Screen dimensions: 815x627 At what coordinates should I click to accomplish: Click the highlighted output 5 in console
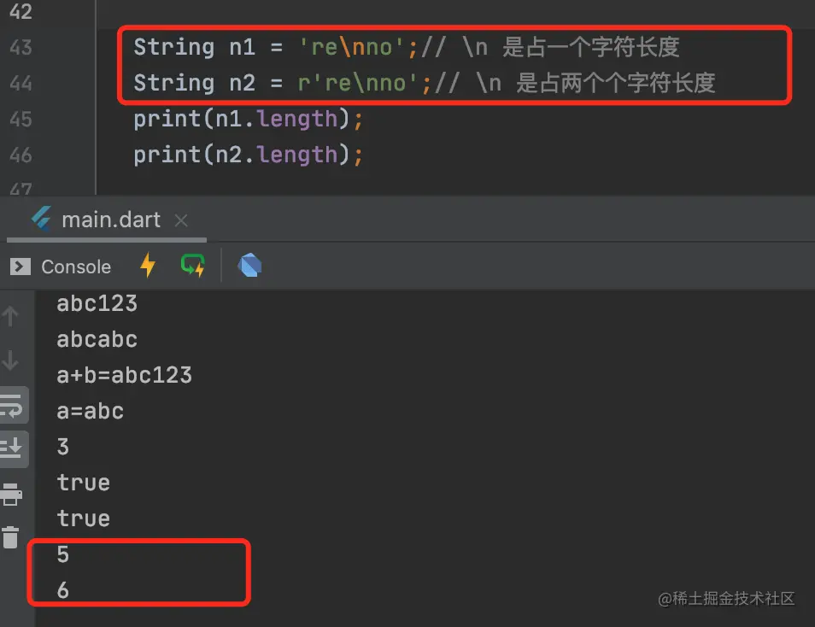[x=62, y=554]
